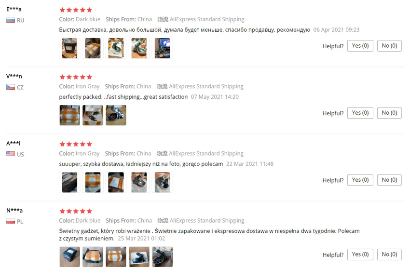
Task: Click Yes on N***a's review
Action: tap(360, 255)
